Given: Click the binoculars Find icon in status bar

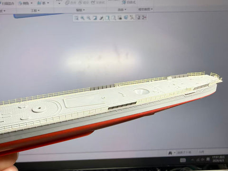Looking at the screenshot, I should [x=170, y=153].
